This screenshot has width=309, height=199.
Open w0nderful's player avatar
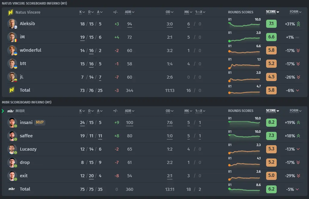pos(12,50)
